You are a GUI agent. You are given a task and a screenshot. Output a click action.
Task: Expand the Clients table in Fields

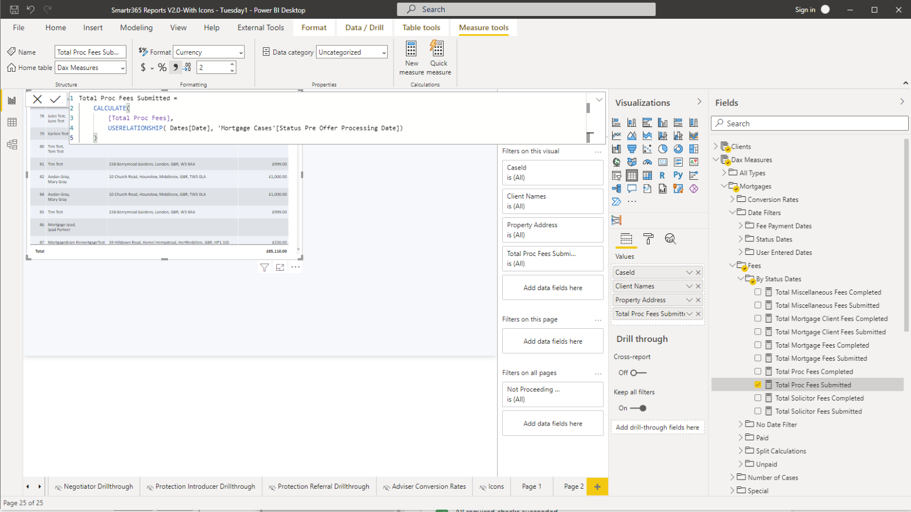point(716,146)
